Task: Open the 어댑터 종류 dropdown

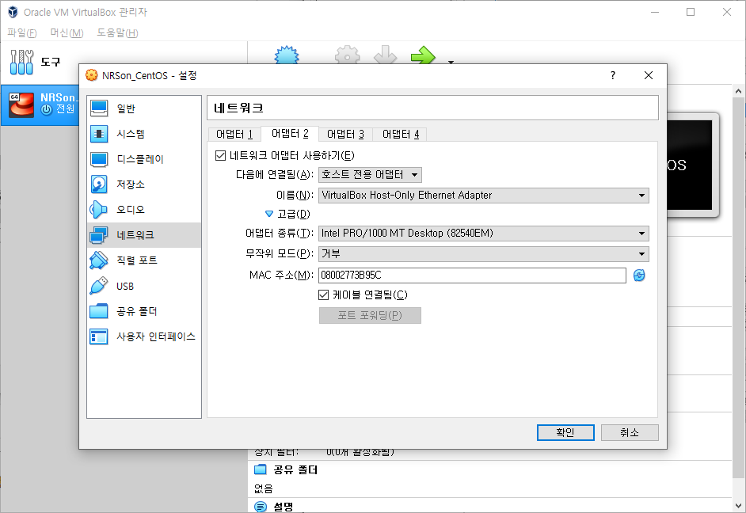Action: (x=483, y=234)
